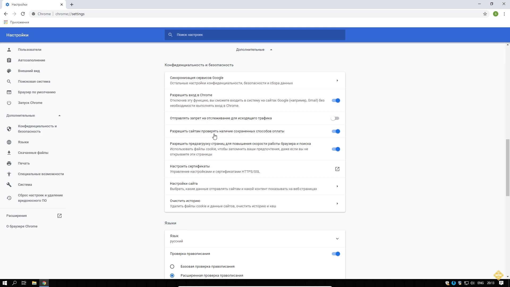The width and height of the screenshot is (510, 287).
Task: Click the globe icon beside Языки
Action: pos(9,142)
